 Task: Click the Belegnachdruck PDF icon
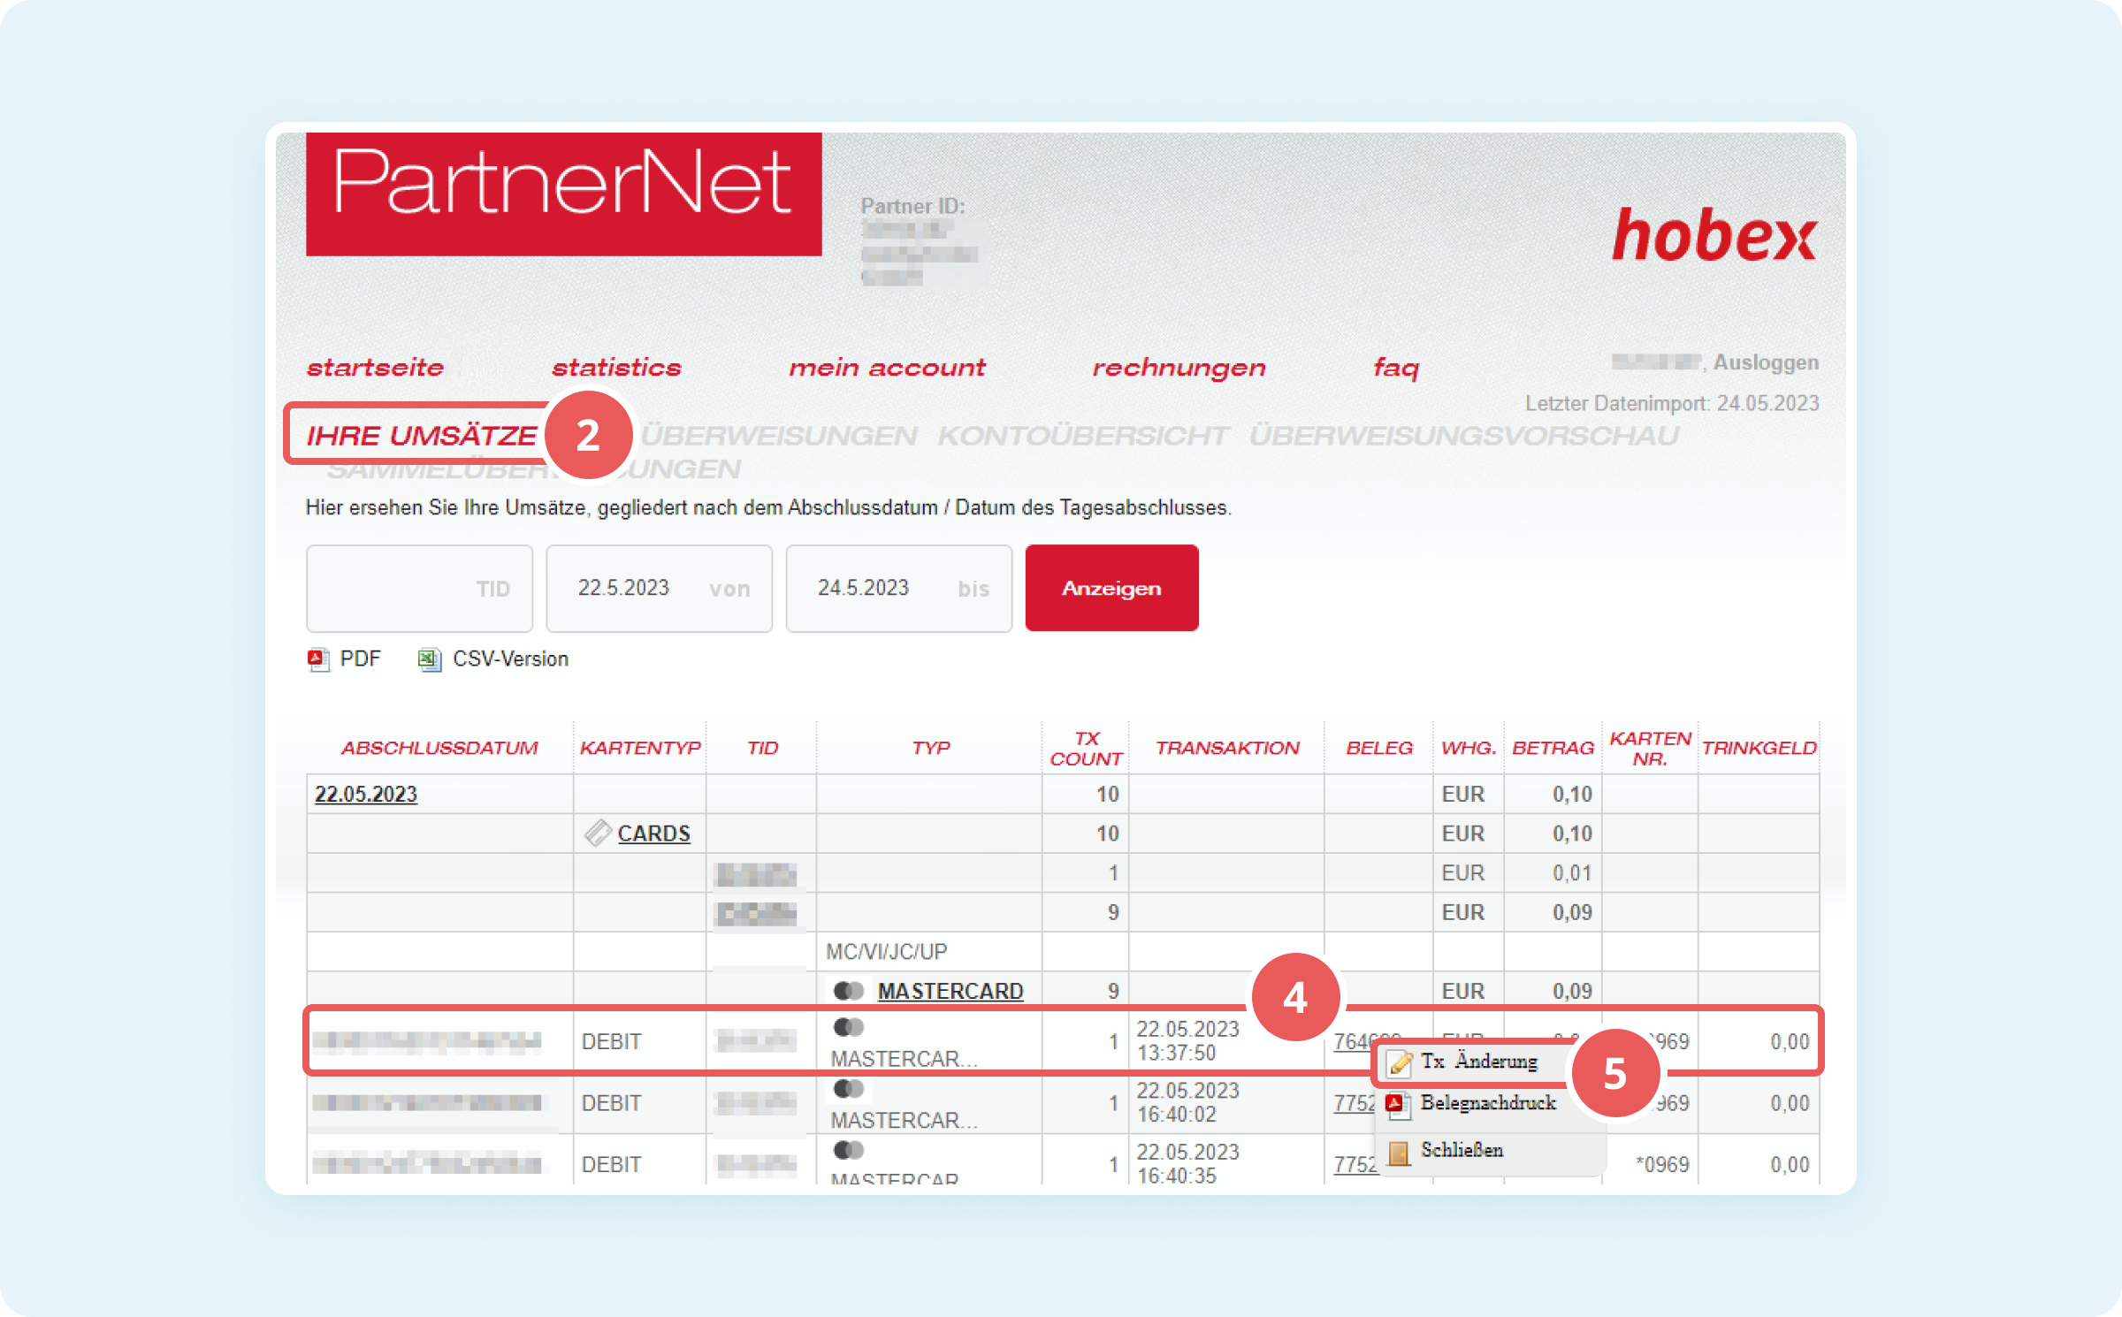click(x=1397, y=1104)
